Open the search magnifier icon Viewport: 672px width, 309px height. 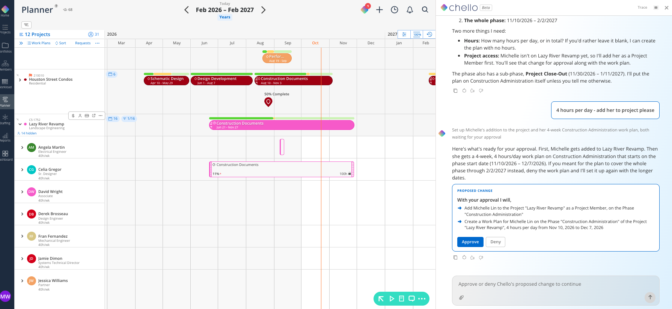tap(425, 10)
